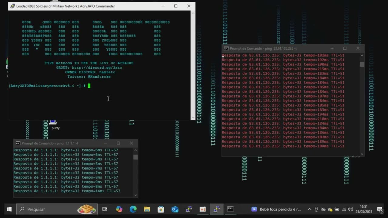This screenshot has height=218, width=388.
Task: Maximize the Adry3ATO Commander window
Action: tap(176, 6)
